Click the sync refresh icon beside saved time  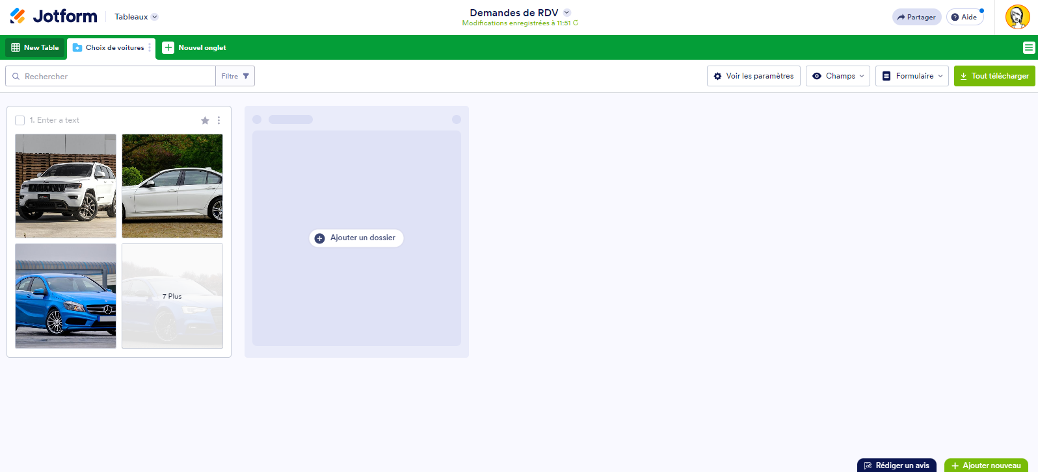(576, 23)
